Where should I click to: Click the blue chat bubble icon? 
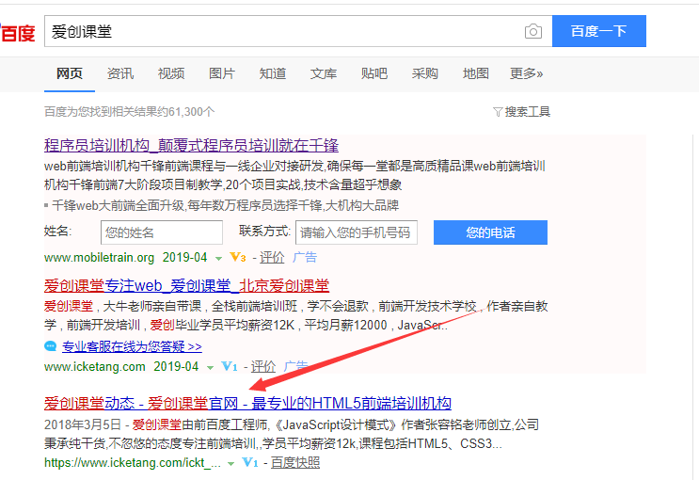pos(51,346)
